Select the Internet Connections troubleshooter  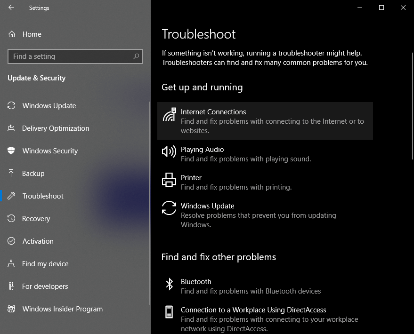click(265, 121)
